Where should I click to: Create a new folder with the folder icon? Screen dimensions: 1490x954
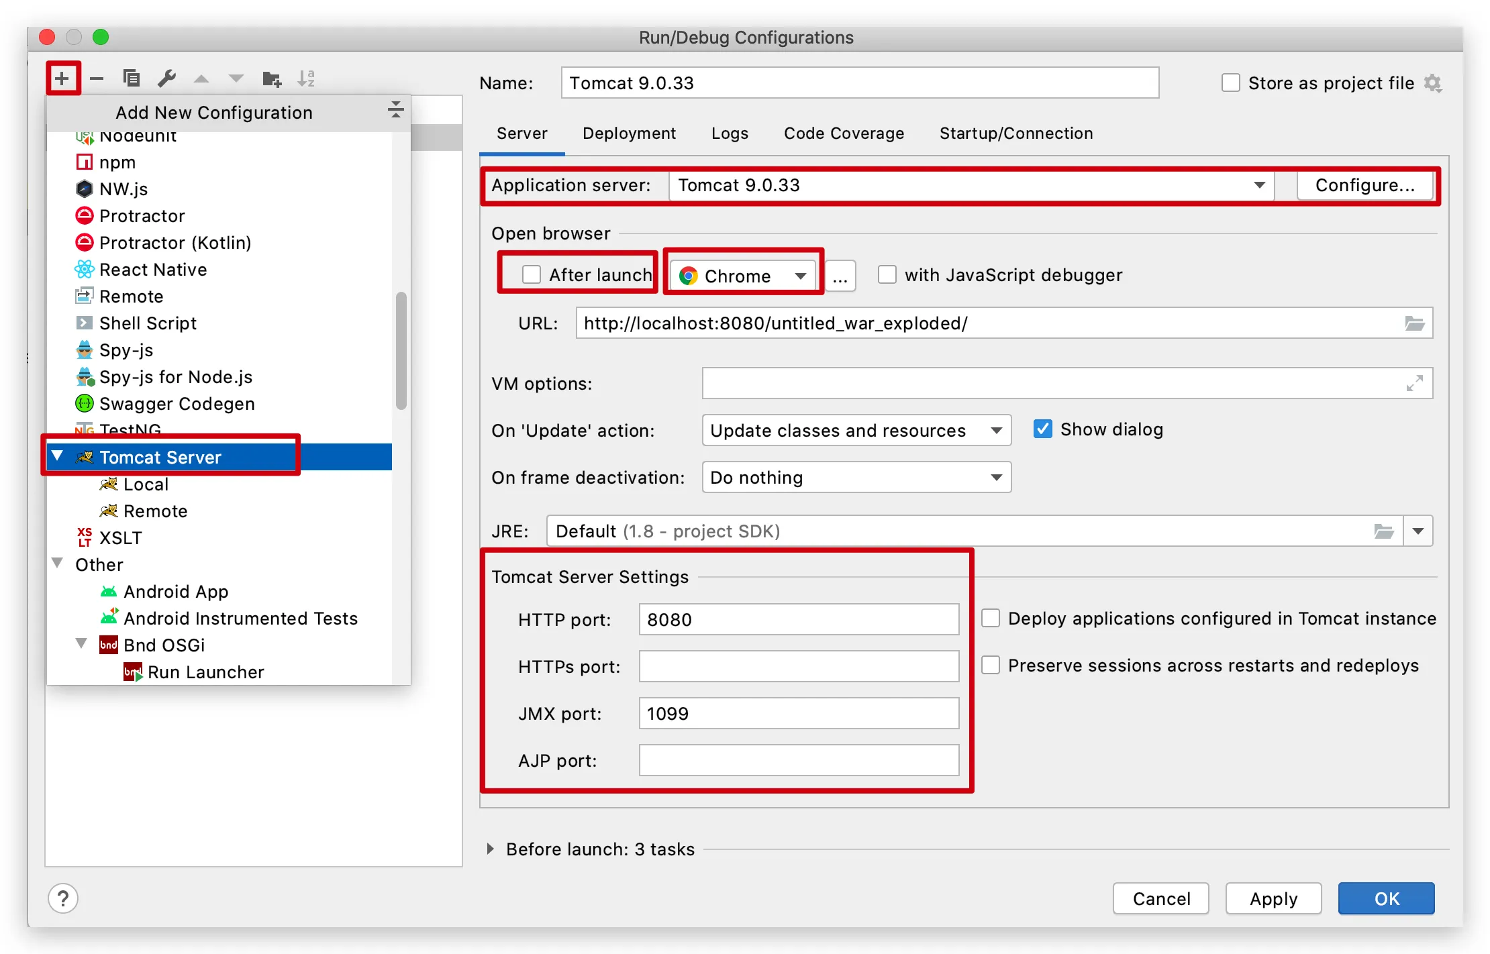[x=272, y=79]
